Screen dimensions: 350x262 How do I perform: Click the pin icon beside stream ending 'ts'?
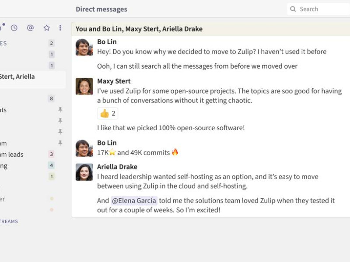(x=60, y=110)
